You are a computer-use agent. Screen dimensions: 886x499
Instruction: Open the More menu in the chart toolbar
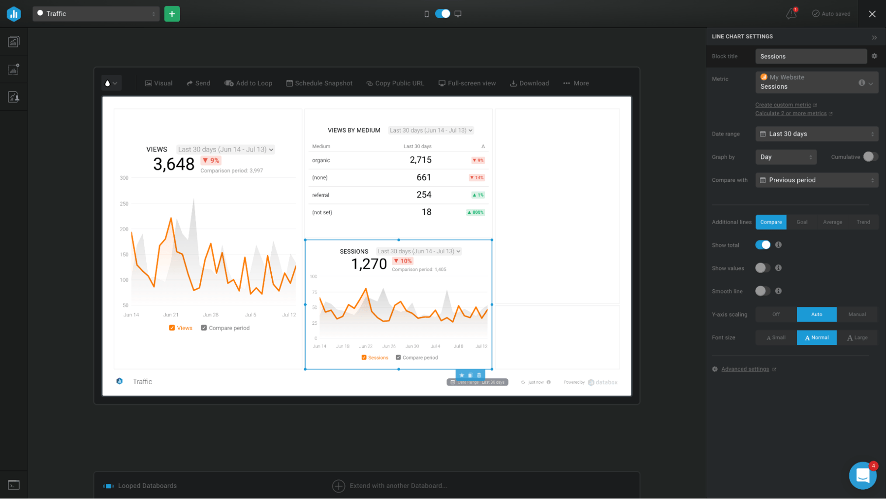(575, 83)
